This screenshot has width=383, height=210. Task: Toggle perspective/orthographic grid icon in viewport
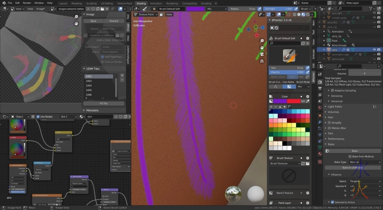(262, 60)
